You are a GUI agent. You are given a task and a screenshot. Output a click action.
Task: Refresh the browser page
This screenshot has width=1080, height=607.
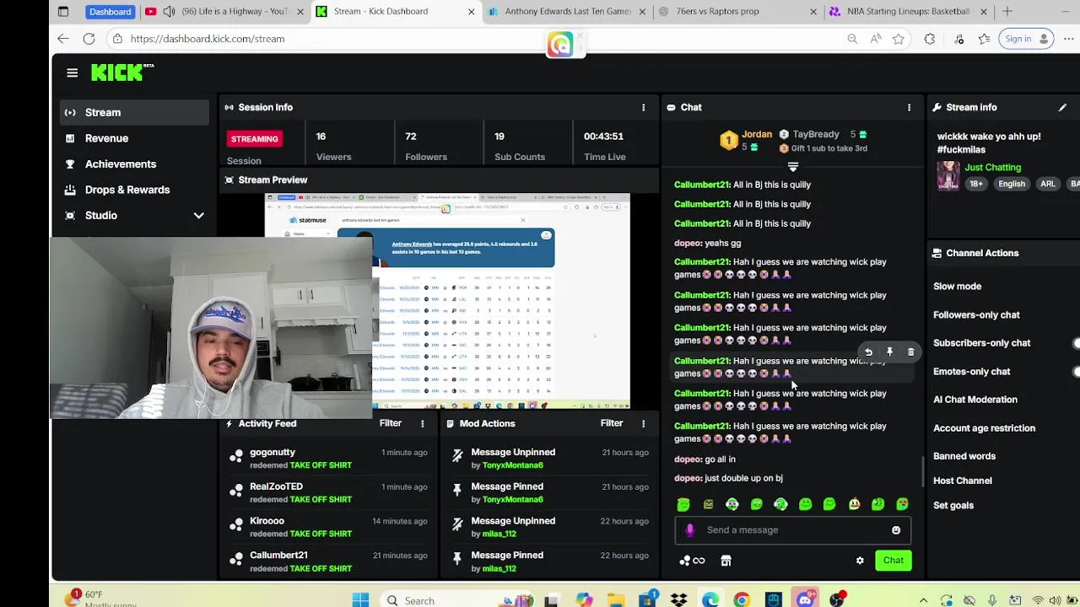click(89, 39)
